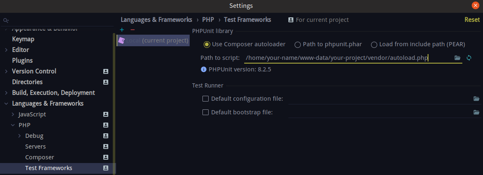Enable Default bootstrap file checkbox
This screenshot has width=483, height=175.
[x=205, y=112]
